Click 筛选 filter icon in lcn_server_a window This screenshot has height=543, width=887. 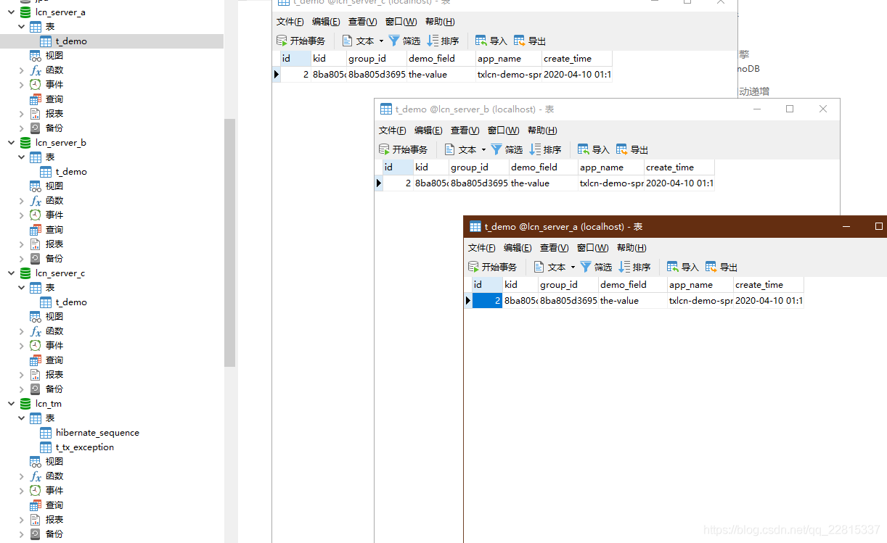(x=586, y=267)
